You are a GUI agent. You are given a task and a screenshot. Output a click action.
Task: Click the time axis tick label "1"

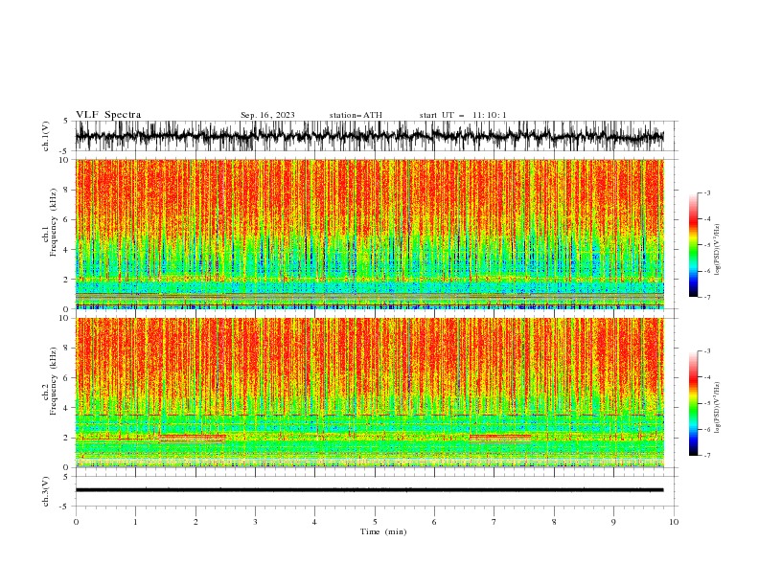(135, 522)
